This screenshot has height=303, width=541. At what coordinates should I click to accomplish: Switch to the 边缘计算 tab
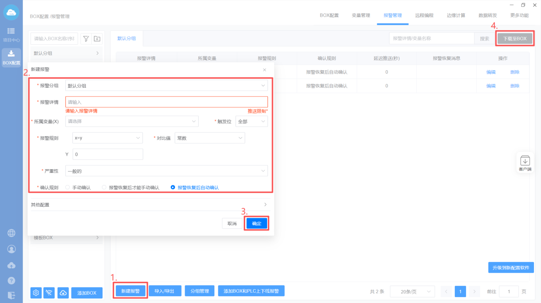(x=456, y=15)
